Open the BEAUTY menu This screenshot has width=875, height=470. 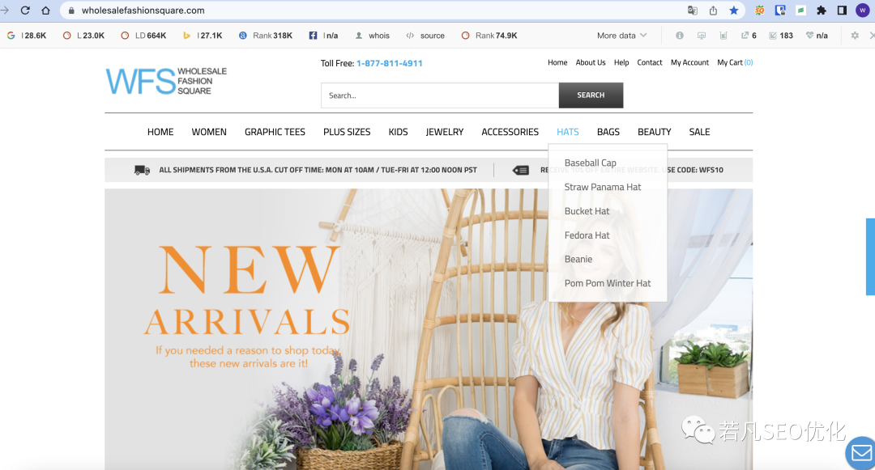(654, 132)
